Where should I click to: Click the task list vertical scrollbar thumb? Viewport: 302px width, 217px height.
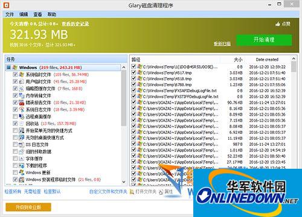point(124,98)
